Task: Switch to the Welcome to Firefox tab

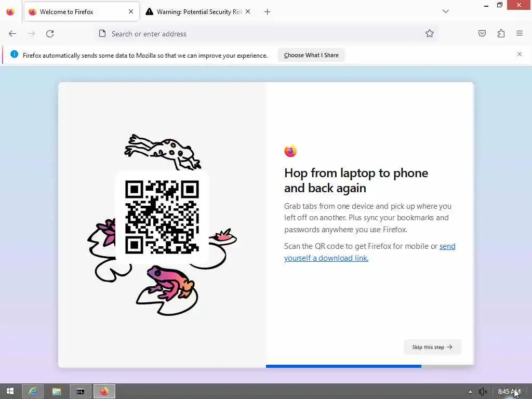Action: click(82, 12)
